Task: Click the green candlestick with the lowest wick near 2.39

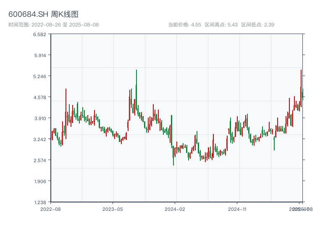Action: coord(173,155)
